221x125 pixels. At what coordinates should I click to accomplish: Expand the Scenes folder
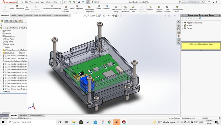point(183,25)
